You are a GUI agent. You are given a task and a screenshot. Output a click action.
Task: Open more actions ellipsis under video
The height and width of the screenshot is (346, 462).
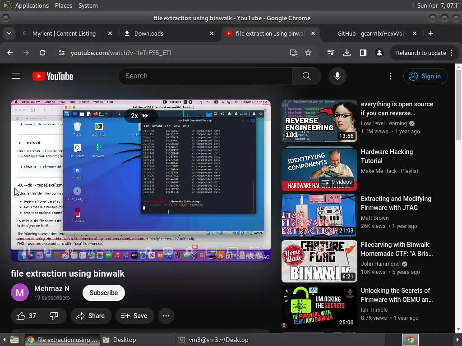pos(166,316)
